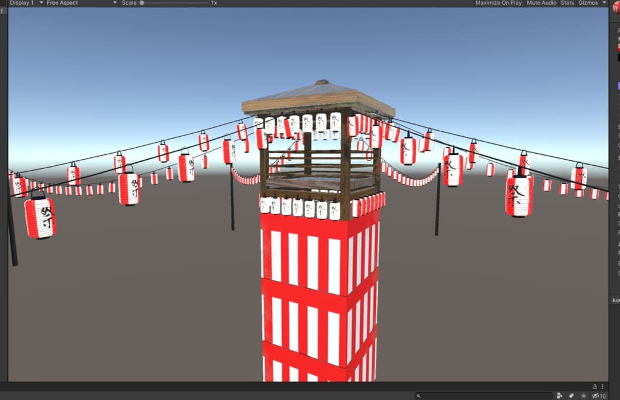Open the Gizmos dropdown arrow

click(x=604, y=3)
